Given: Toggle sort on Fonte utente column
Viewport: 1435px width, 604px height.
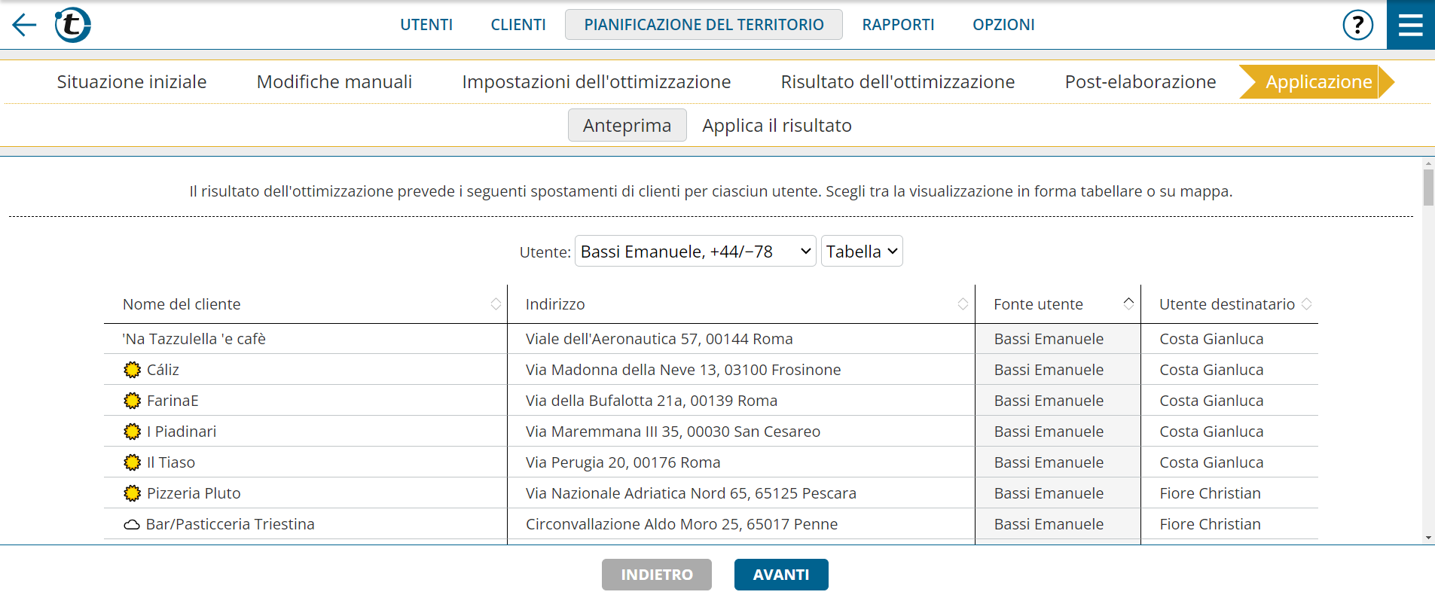Looking at the screenshot, I should coord(1128,304).
